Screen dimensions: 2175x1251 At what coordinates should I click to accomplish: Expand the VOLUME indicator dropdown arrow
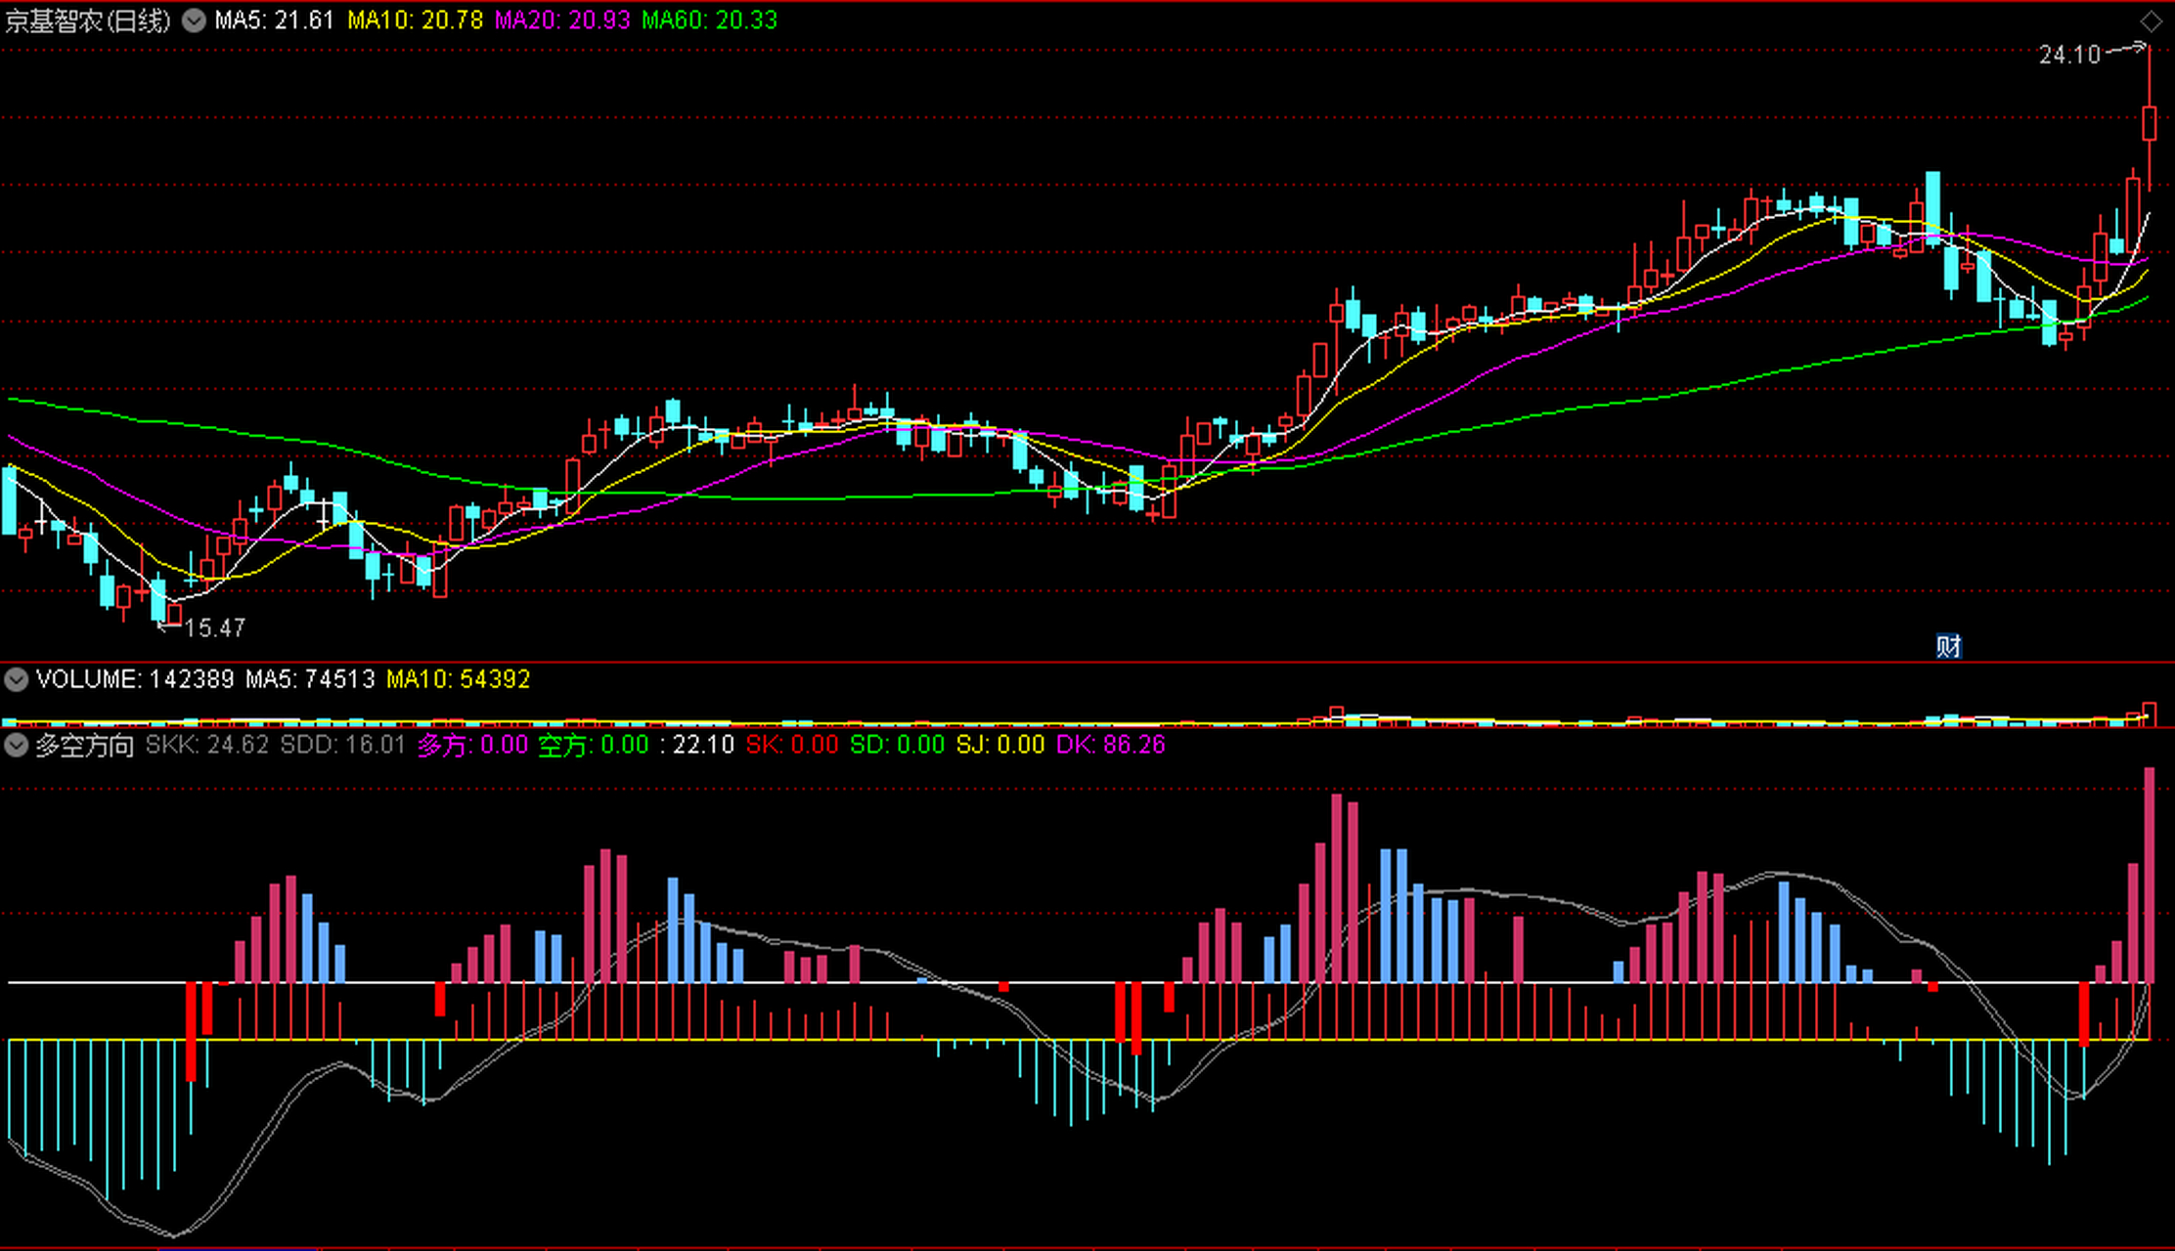pos(16,679)
